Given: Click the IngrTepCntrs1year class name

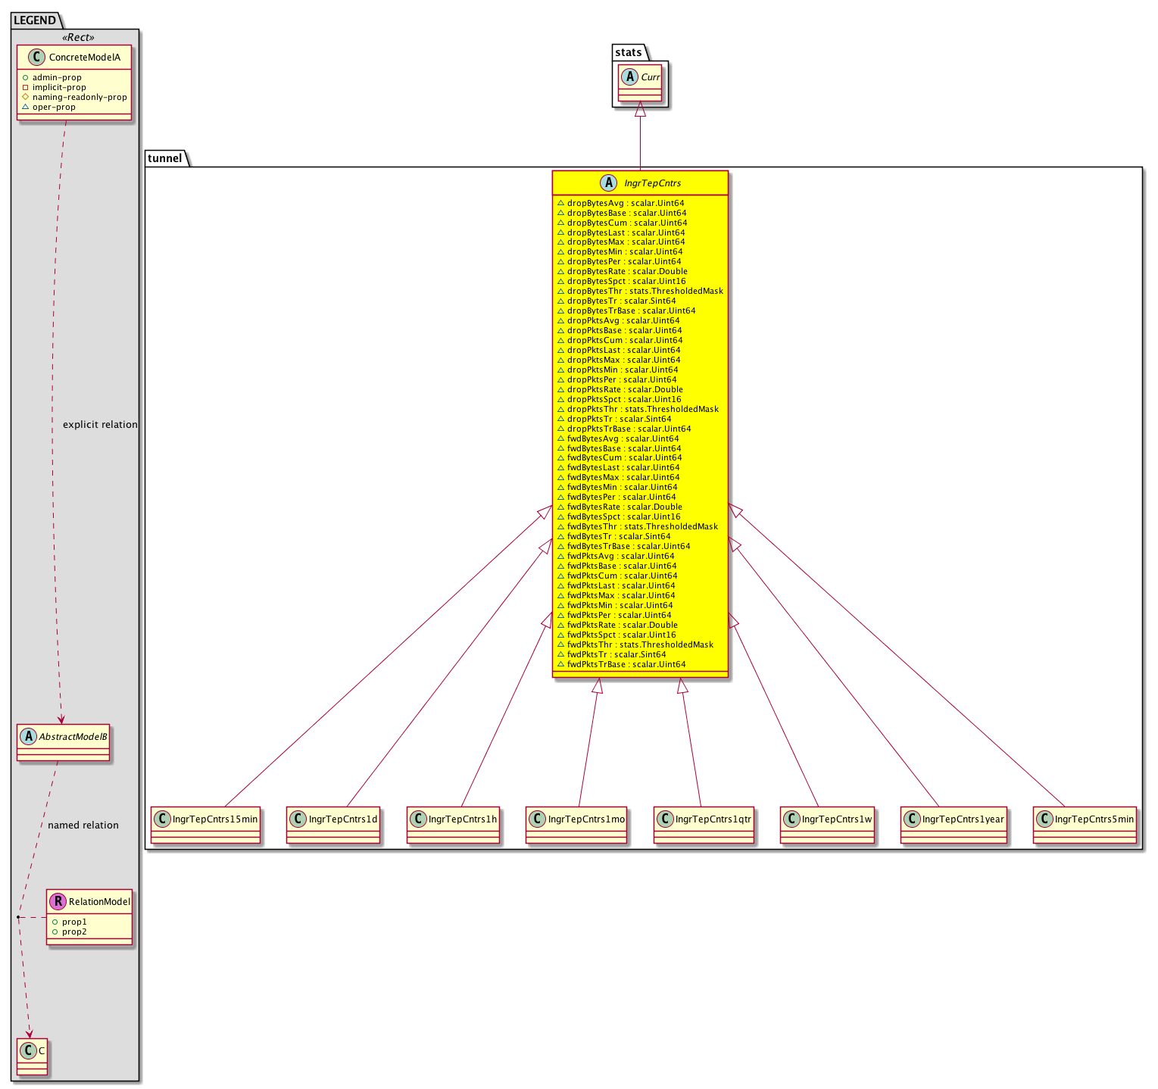Looking at the screenshot, I should 963,819.
